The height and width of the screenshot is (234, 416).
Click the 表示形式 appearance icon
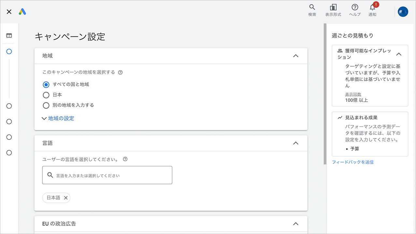coord(333,10)
